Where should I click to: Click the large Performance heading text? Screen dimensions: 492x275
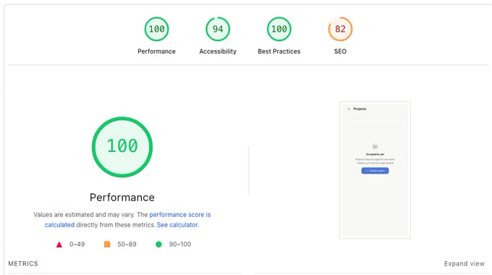tap(122, 198)
